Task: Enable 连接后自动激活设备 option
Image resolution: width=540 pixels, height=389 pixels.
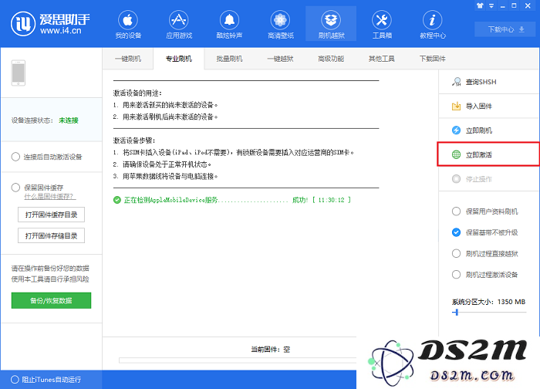Action: [x=15, y=157]
